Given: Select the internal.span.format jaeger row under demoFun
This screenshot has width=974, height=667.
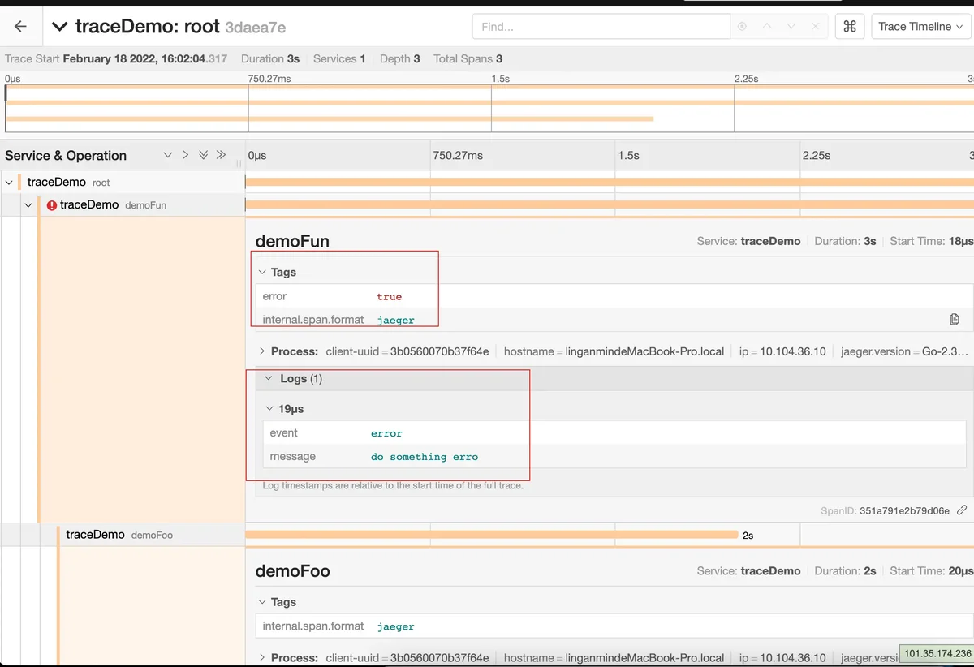Looking at the screenshot, I should [614, 320].
